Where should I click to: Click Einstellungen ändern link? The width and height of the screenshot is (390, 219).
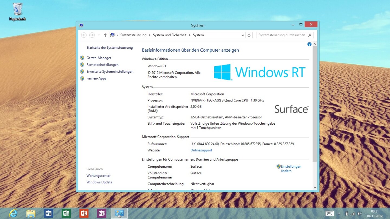click(291, 169)
